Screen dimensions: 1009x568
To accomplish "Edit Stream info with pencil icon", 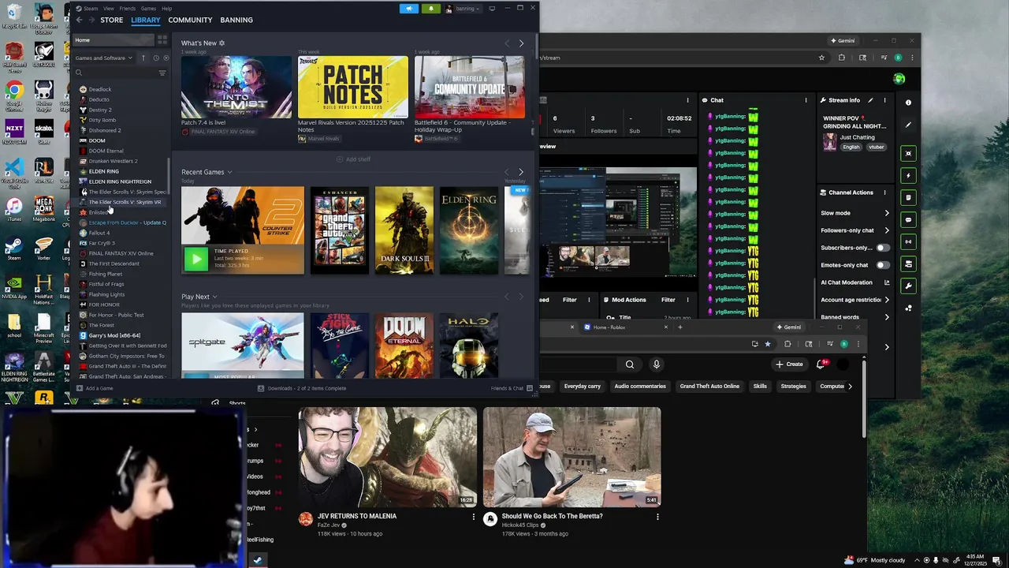I will coord(870,100).
